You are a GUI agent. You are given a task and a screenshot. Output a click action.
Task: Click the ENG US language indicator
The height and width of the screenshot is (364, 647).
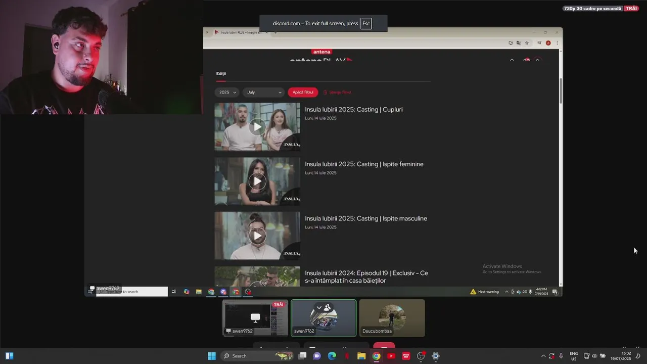pos(574,356)
